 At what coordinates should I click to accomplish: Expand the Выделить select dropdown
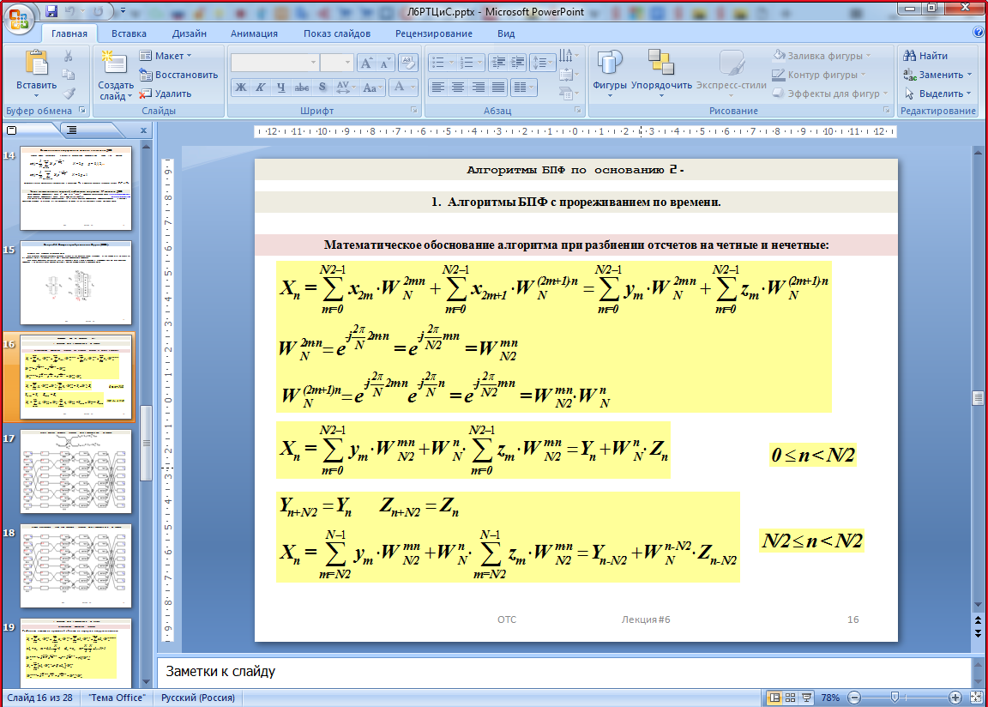[x=969, y=94]
